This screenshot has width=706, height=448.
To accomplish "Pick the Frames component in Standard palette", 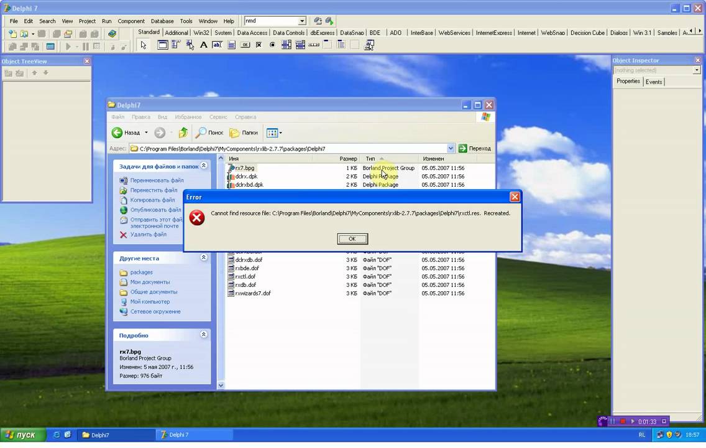I will (163, 45).
